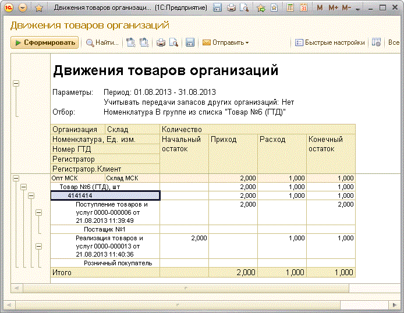The width and height of the screenshot is (404, 313).
Task: Select the Итого row label
Action: click(105, 272)
